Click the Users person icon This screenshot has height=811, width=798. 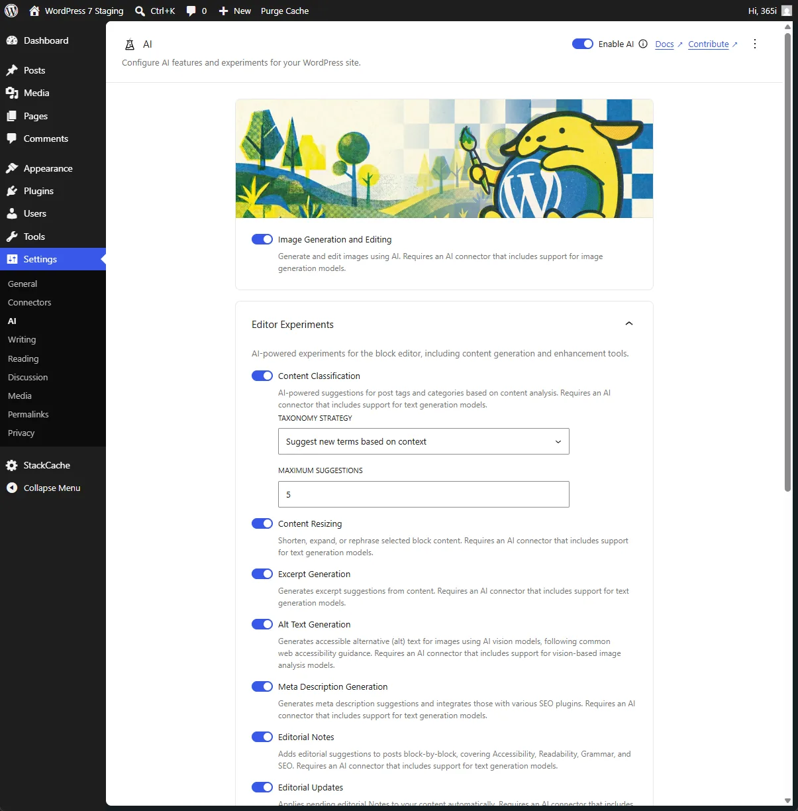pos(12,213)
